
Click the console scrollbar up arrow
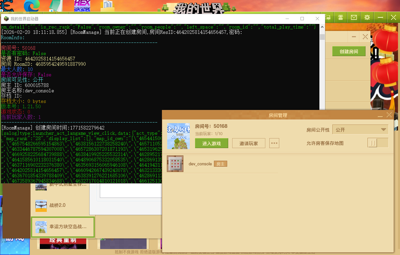click(322, 28)
